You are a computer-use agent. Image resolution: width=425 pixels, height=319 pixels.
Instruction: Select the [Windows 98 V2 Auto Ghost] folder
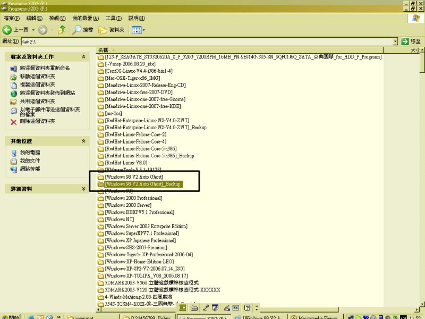(x=134, y=177)
